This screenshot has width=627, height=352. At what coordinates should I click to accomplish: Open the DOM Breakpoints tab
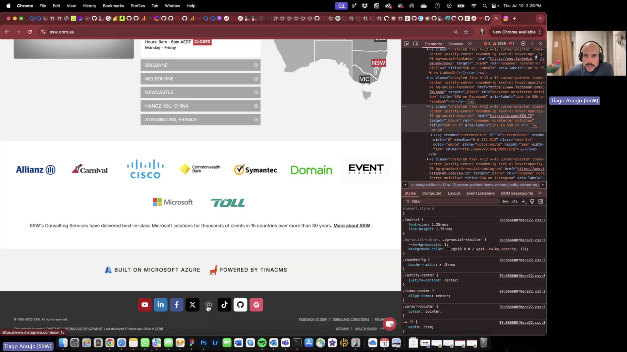click(x=517, y=193)
